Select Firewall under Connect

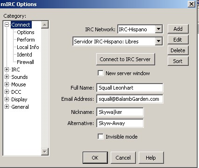25,62
